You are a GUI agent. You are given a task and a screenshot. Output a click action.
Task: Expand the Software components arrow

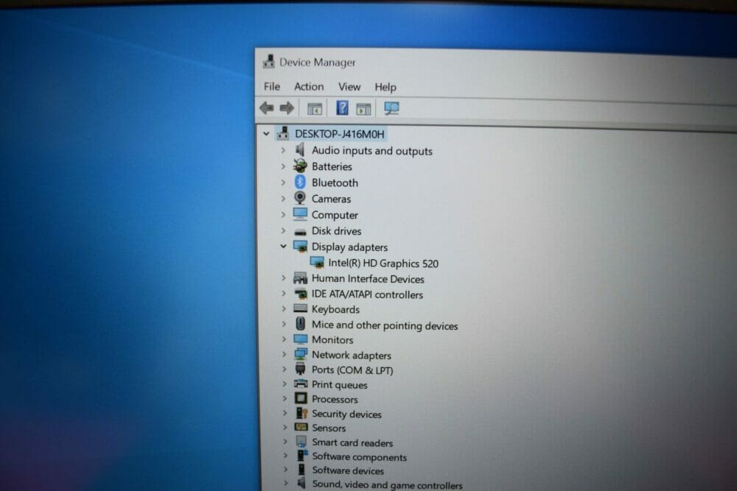[284, 456]
